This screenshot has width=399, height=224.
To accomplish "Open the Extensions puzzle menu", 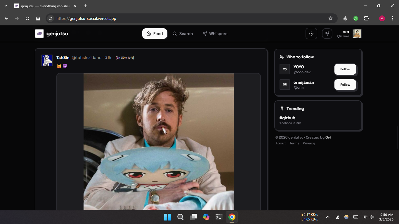I will pyautogui.click(x=366, y=18).
